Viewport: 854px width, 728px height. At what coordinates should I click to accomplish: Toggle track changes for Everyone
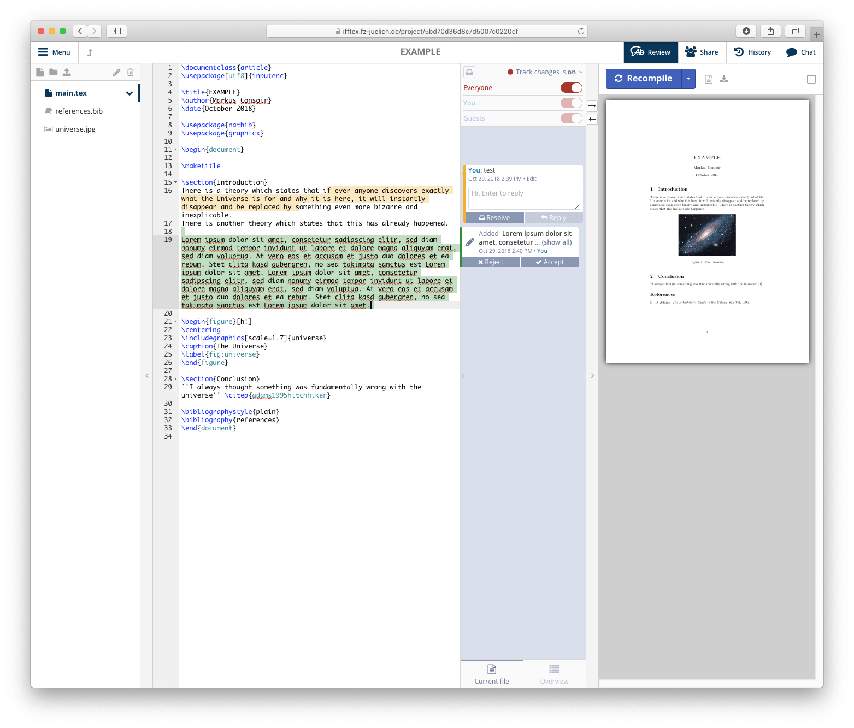click(571, 88)
